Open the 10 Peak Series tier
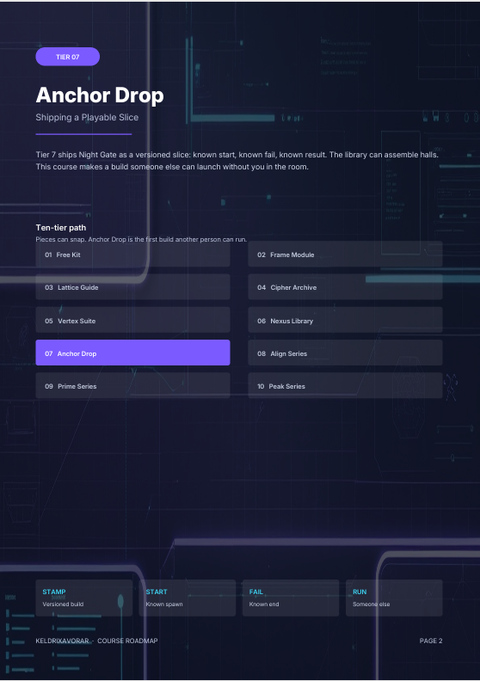Viewport: 480px width, 681px height. click(x=345, y=386)
